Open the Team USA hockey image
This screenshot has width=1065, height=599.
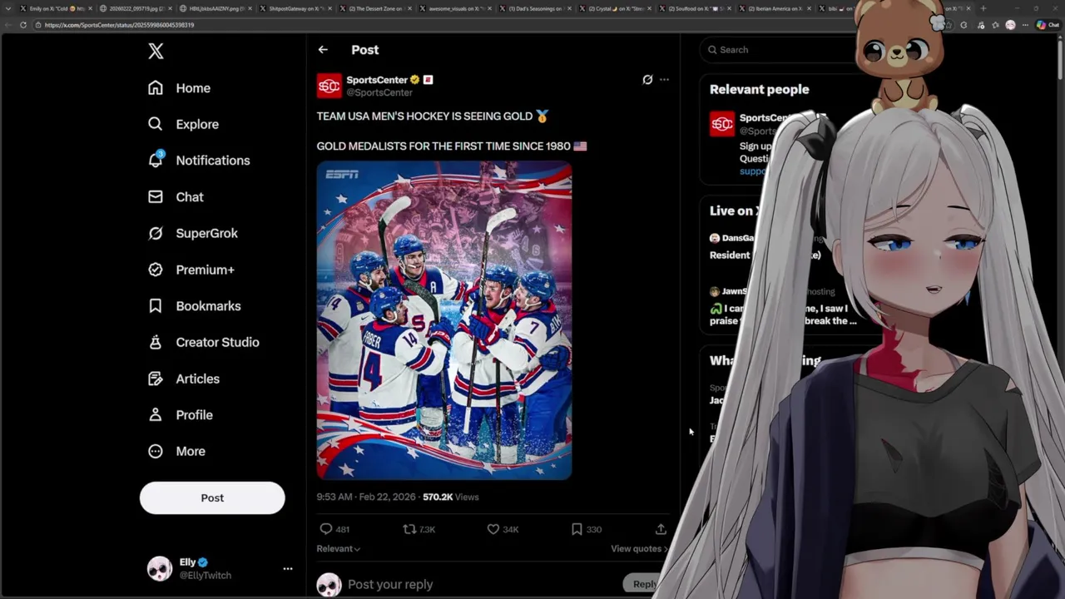(444, 321)
